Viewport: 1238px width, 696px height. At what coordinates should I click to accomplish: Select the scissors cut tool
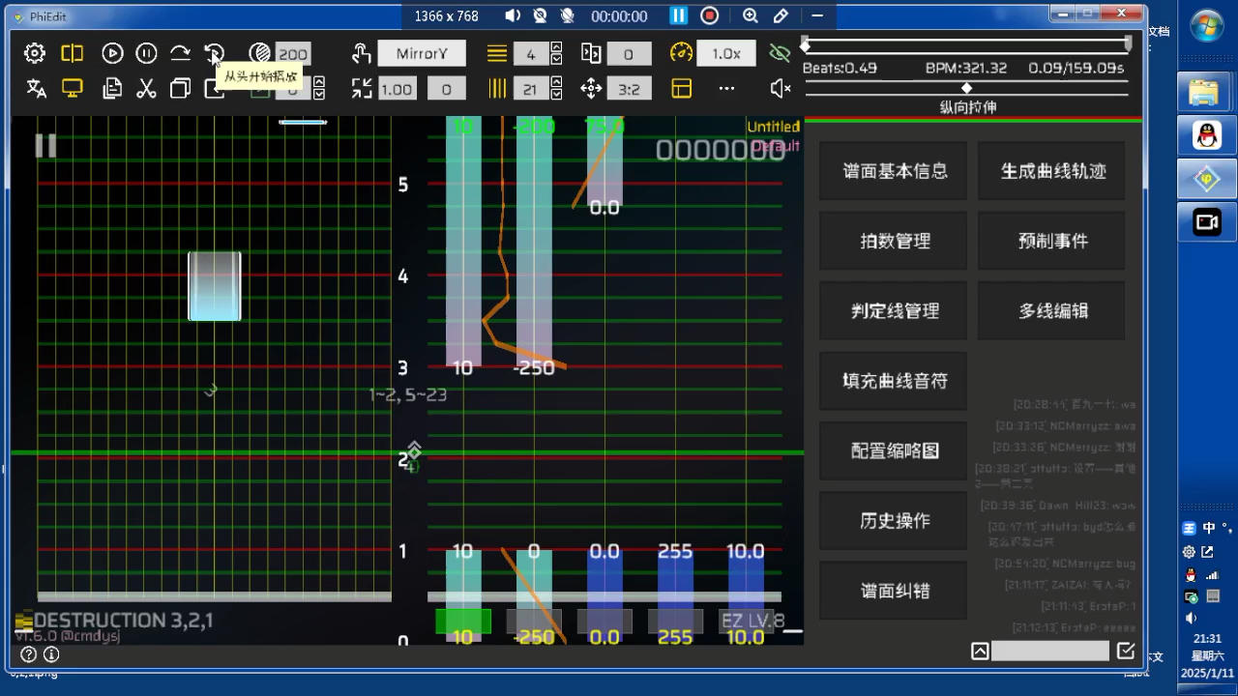[x=146, y=89]
